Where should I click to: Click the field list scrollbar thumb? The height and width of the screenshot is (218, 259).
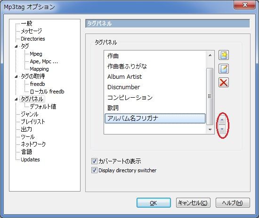click(210, 96)
